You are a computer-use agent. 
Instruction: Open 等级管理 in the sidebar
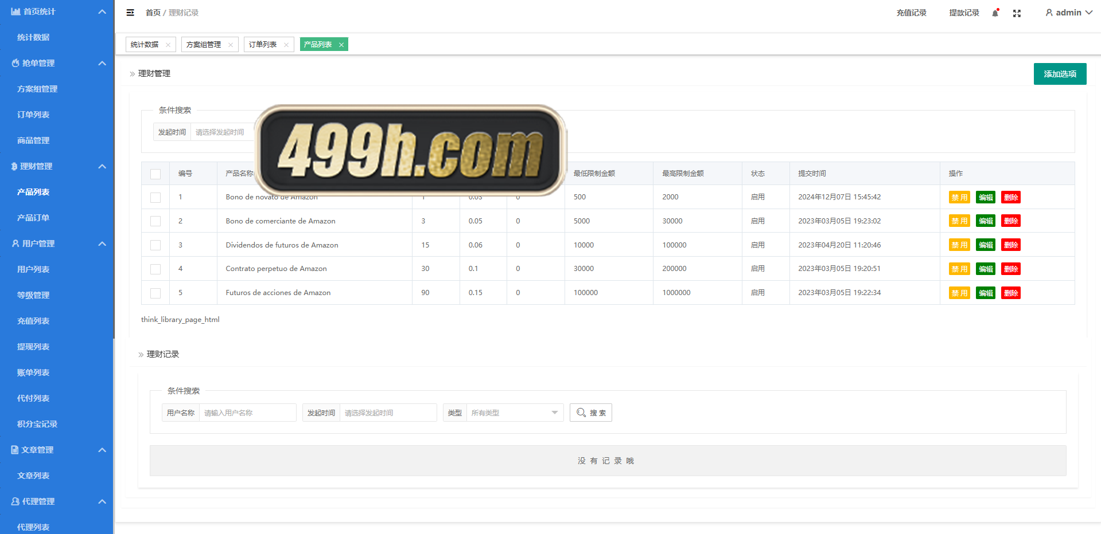(33, 295)
